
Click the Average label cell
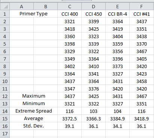tap(33, 119)
